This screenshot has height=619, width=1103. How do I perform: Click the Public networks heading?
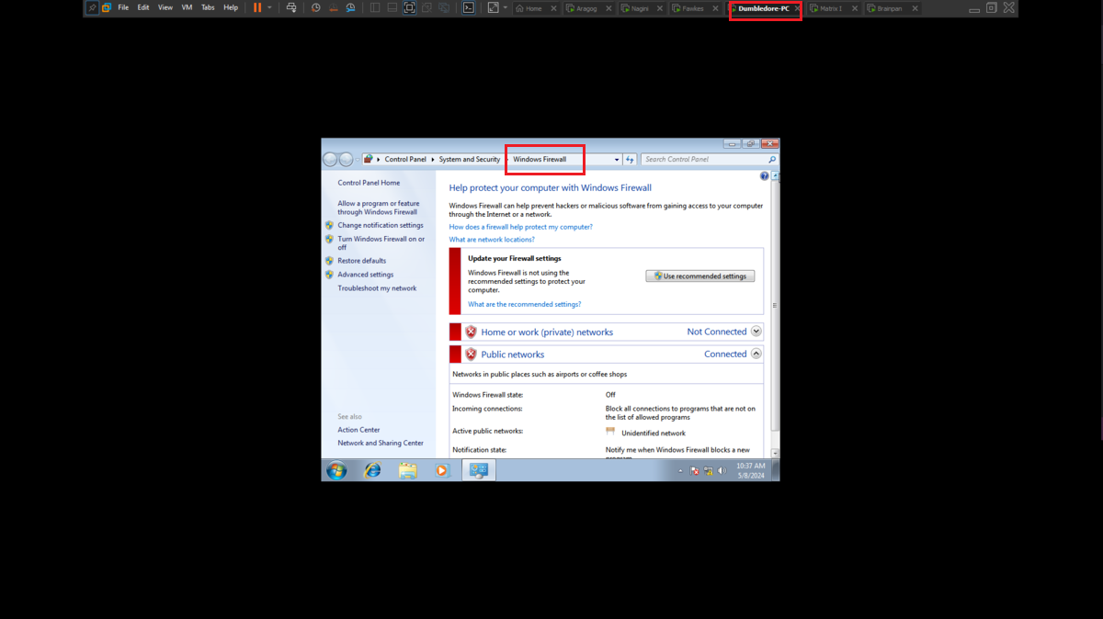tap(513, 355)
